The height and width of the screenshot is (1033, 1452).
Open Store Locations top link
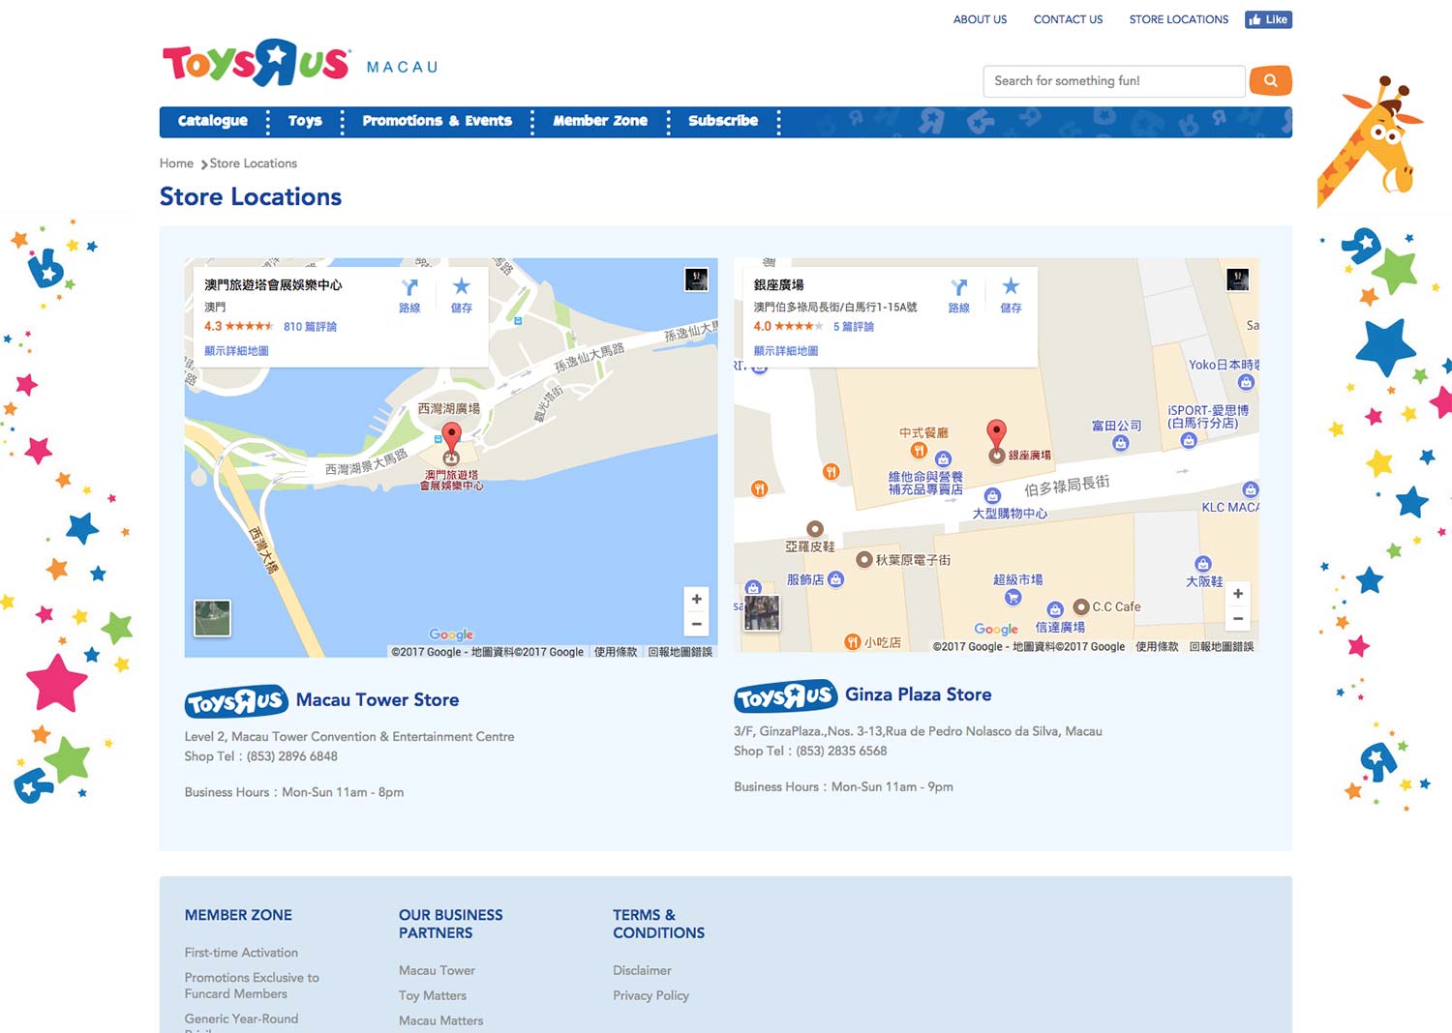(x=1178, y=19)
